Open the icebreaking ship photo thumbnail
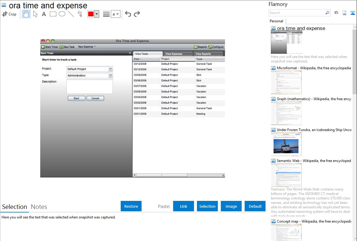This screenshot has height=241, width=357. pos(286,144)
